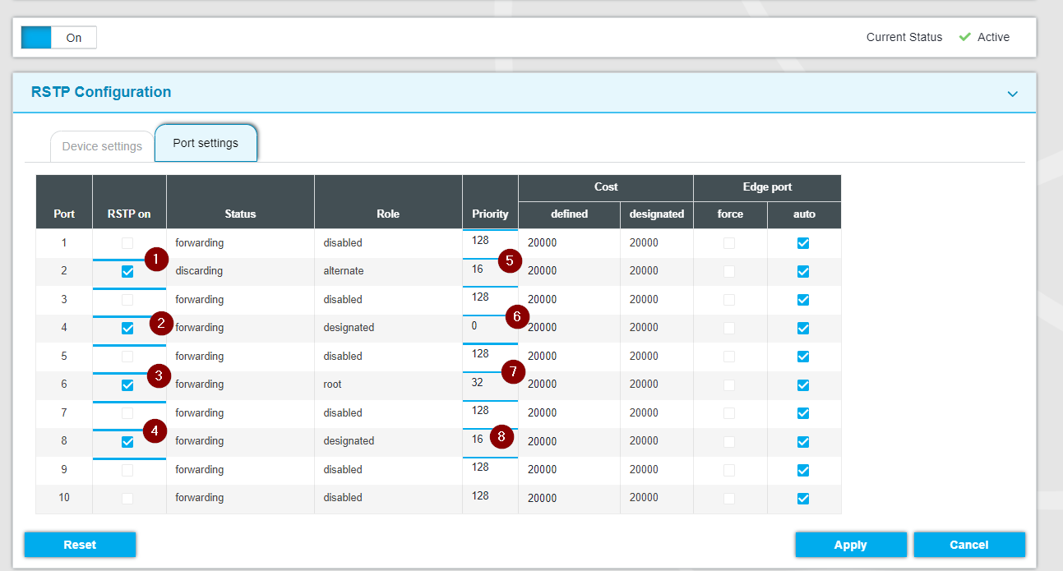The width and height of the screenshot is (1063, 571).
Task: Edit priority field for port 9
Action: 490,467
